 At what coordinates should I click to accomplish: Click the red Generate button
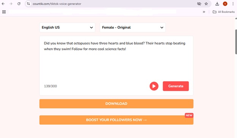pos(176,86)
